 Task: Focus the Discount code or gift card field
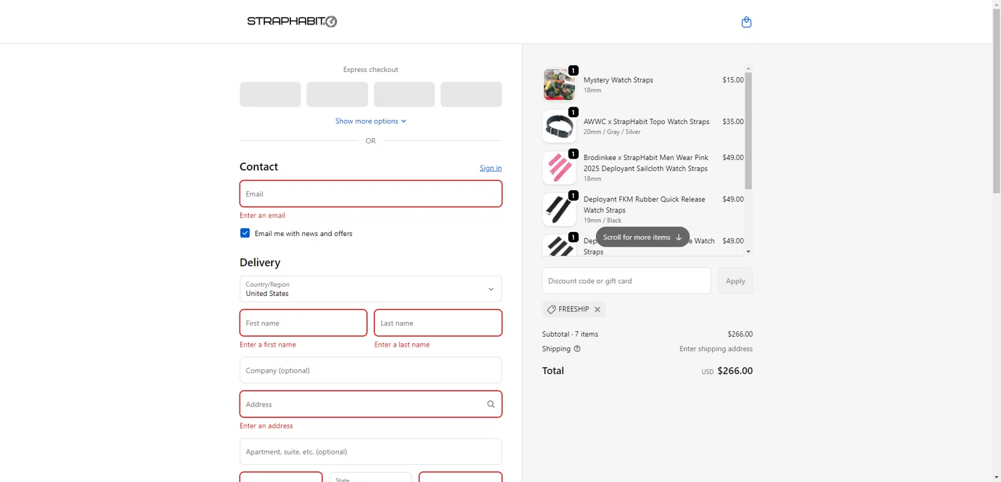pyautogui.click(x=627, y=281)
